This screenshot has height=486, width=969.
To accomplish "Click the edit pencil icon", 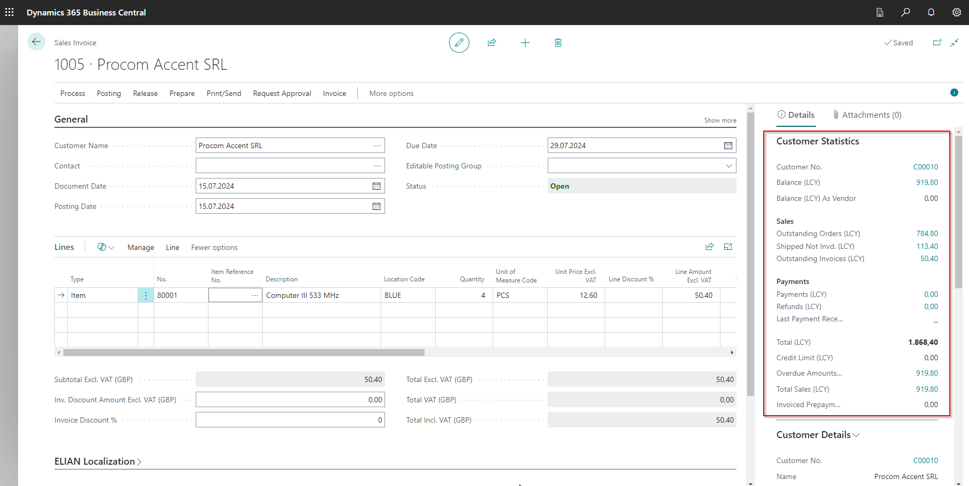I will click(459, 43).
